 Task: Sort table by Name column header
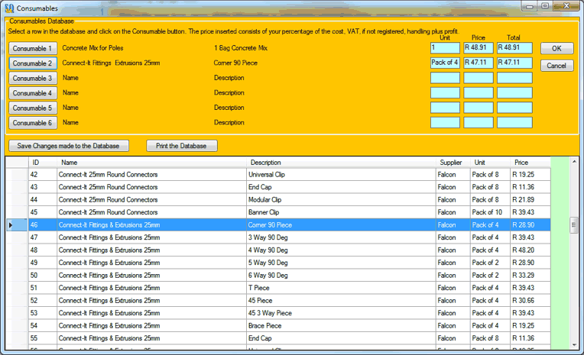tap(70, 163)
